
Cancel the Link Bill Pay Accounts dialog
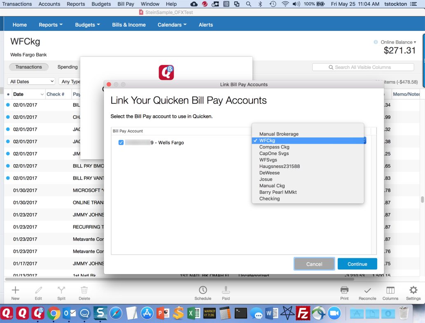[314, 264]
